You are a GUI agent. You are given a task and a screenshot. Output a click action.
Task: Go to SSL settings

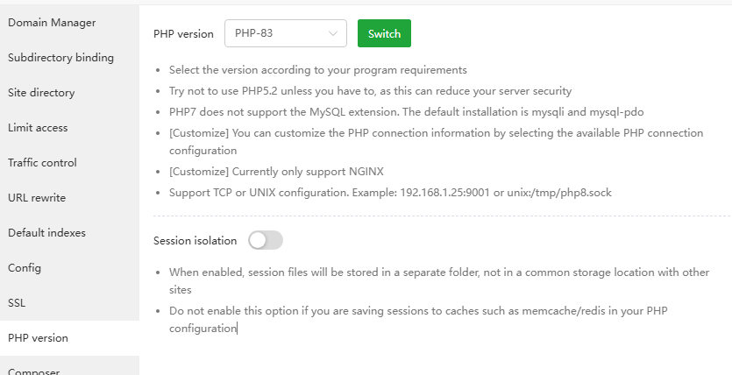pyautogui.click(x=18, y=303)
